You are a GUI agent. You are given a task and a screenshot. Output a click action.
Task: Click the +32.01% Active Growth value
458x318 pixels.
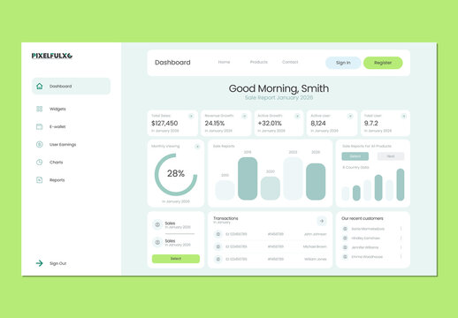point(270,123)
